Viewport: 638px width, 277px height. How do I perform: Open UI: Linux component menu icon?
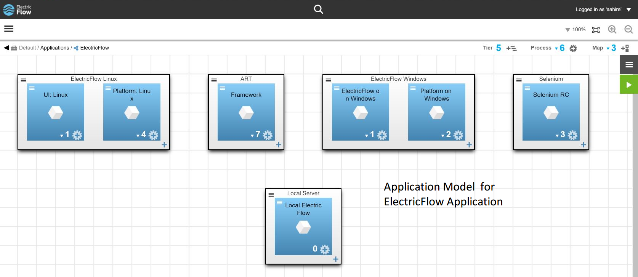click(32, 88)
